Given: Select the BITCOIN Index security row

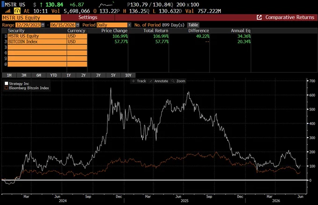Looking at the screenshot, I should pyautogui.click(x=37, y=42).
